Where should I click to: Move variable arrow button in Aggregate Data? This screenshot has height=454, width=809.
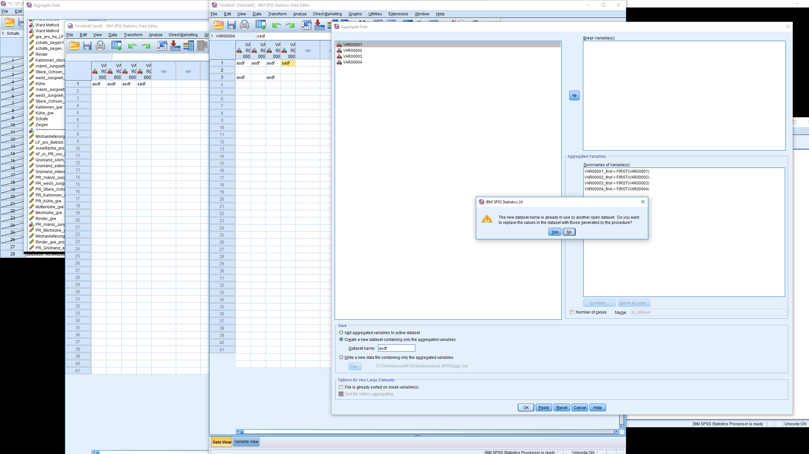(x=574, y=95)
